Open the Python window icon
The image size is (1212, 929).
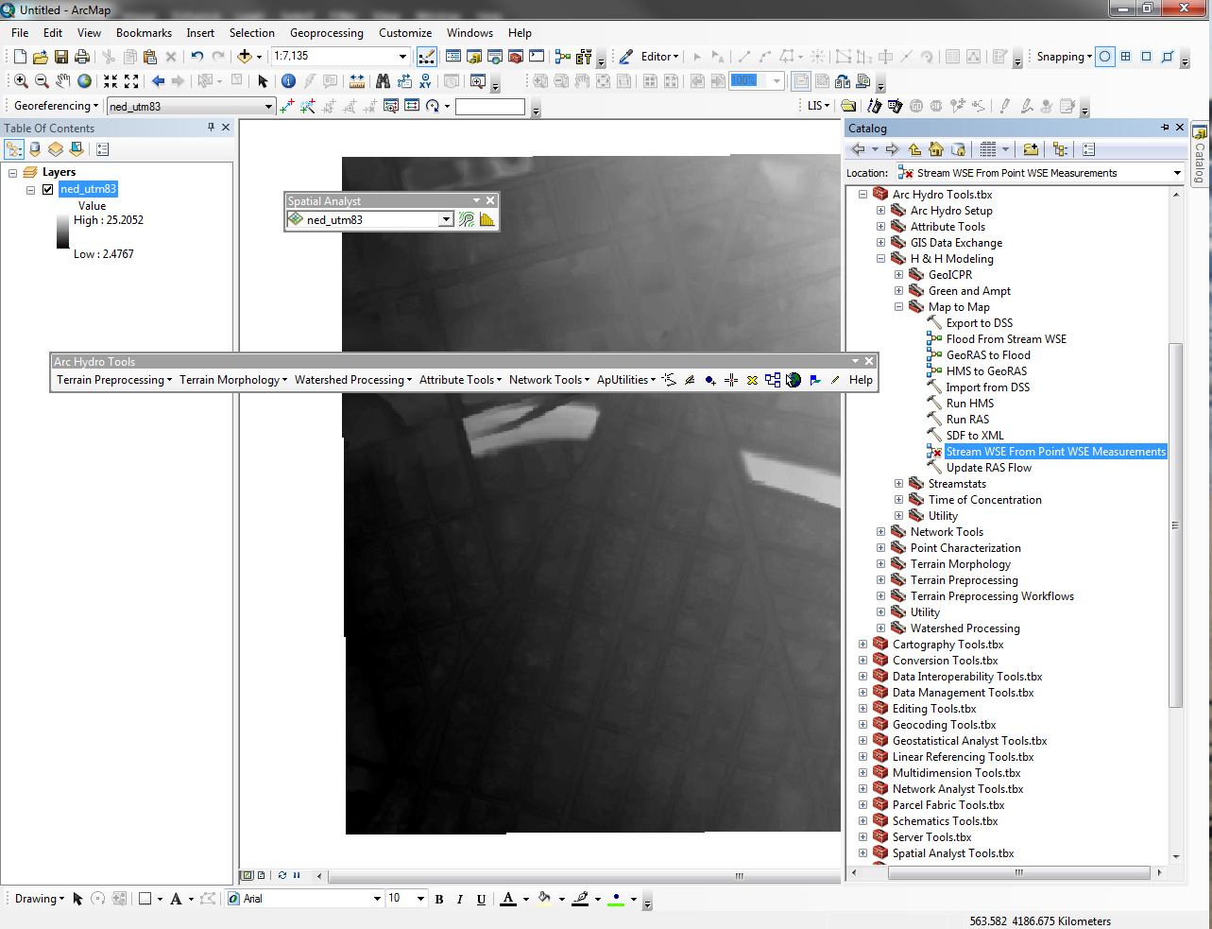(537, 57)
